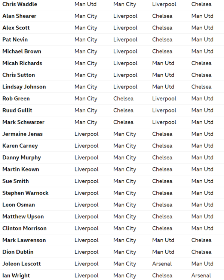224x280 pixels.
Task: Click Chelsea in Rob Green's second column
Action: (x=123, y=99)
